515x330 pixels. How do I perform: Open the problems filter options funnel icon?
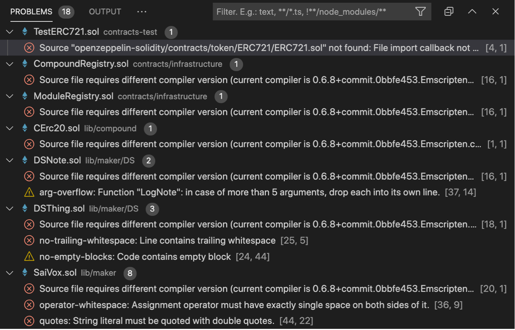[420, 11]
